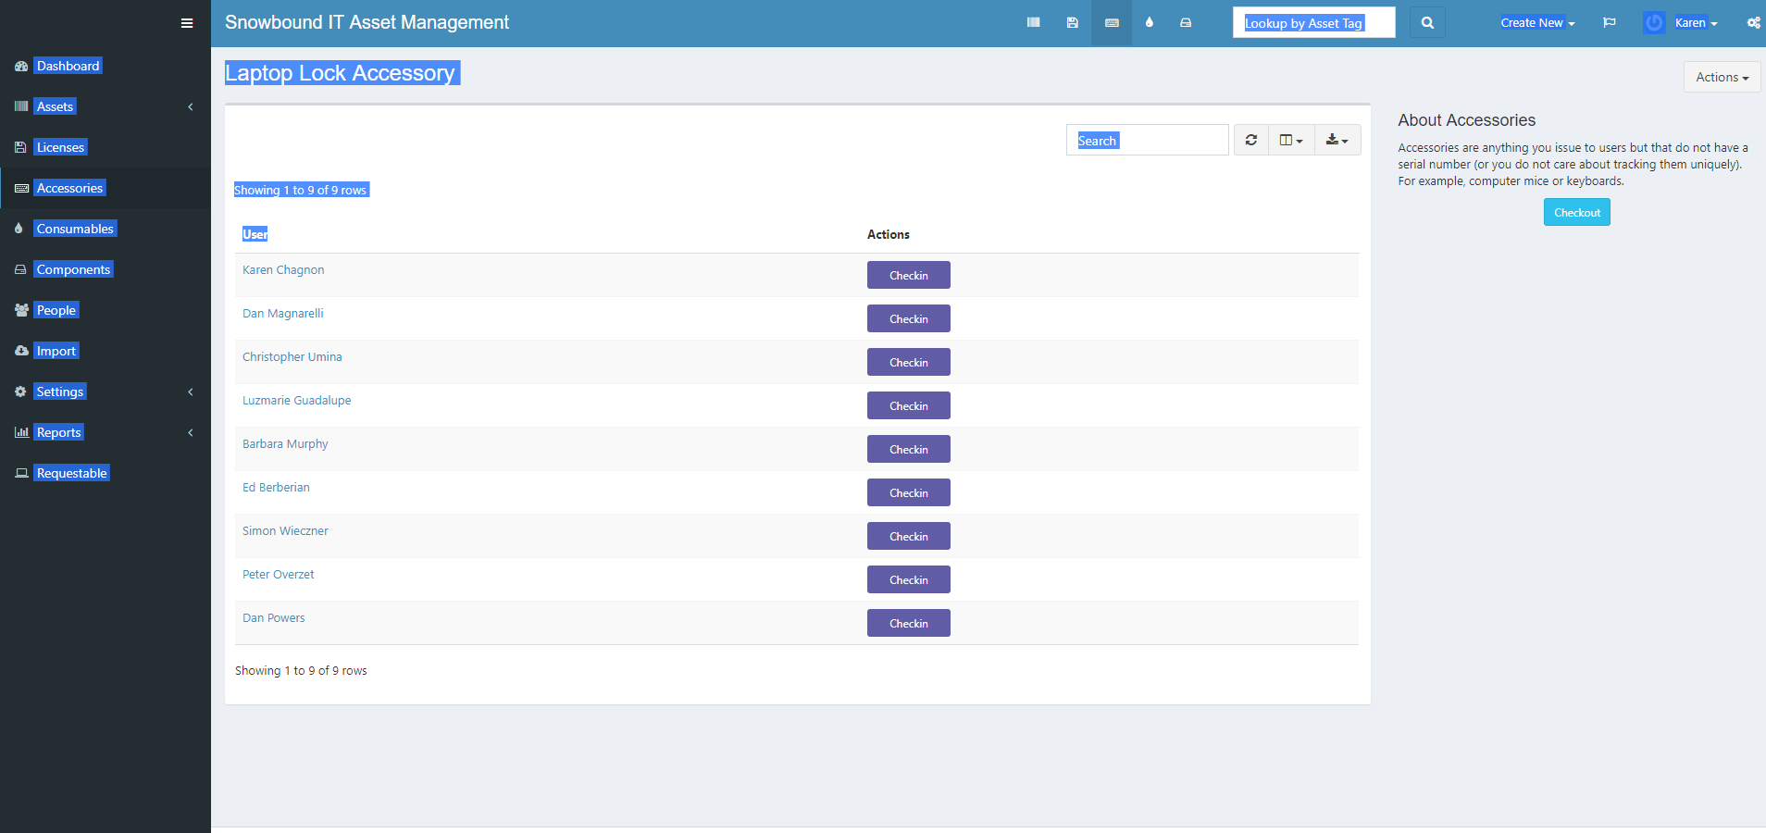Select the barcode Assets icon in the navbar
1766x833 pixels.
(1032, 22)
